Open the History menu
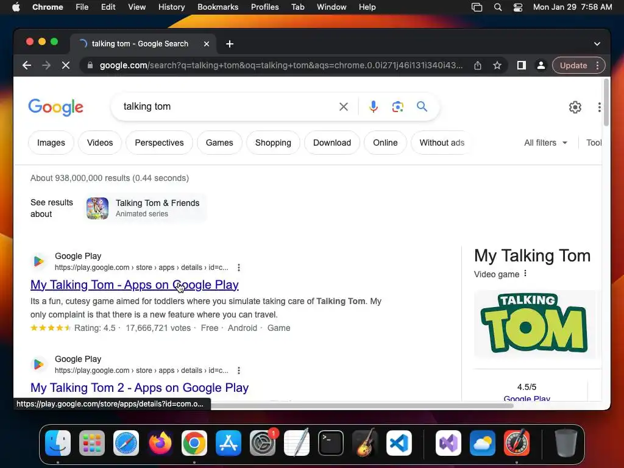 tap(171, 7)
